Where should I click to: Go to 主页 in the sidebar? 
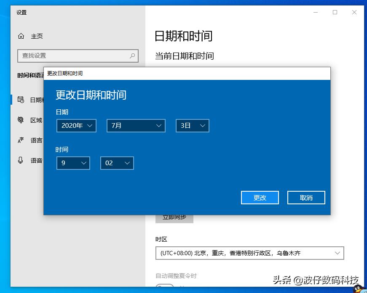click(37, 36)
